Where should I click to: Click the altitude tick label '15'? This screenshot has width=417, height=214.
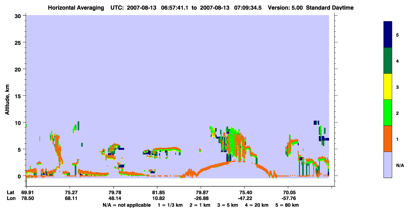(19, 96)
